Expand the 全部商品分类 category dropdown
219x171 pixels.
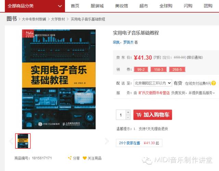tap(35, 6)
